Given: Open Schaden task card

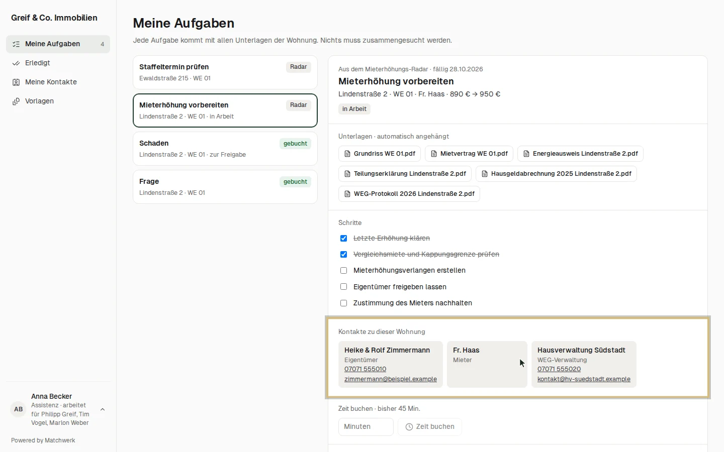Looking at the screenshot, I should coord(225,149).
